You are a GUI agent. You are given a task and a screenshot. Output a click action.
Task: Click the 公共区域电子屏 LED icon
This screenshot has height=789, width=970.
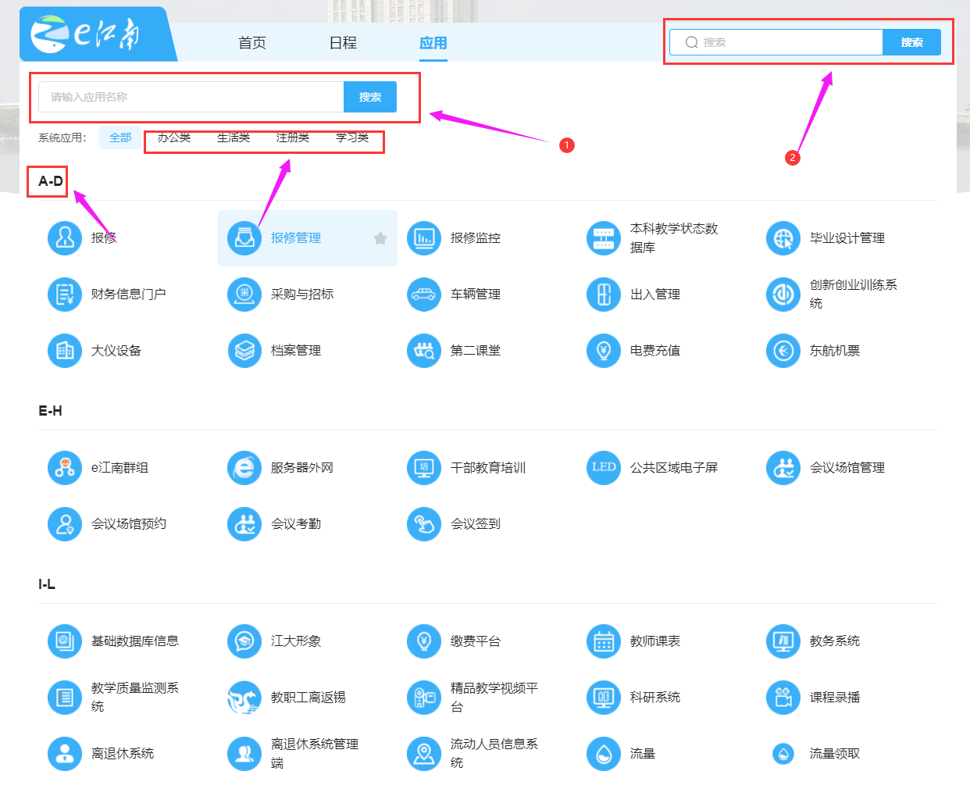pyautogui.click(x=604, y=467)
